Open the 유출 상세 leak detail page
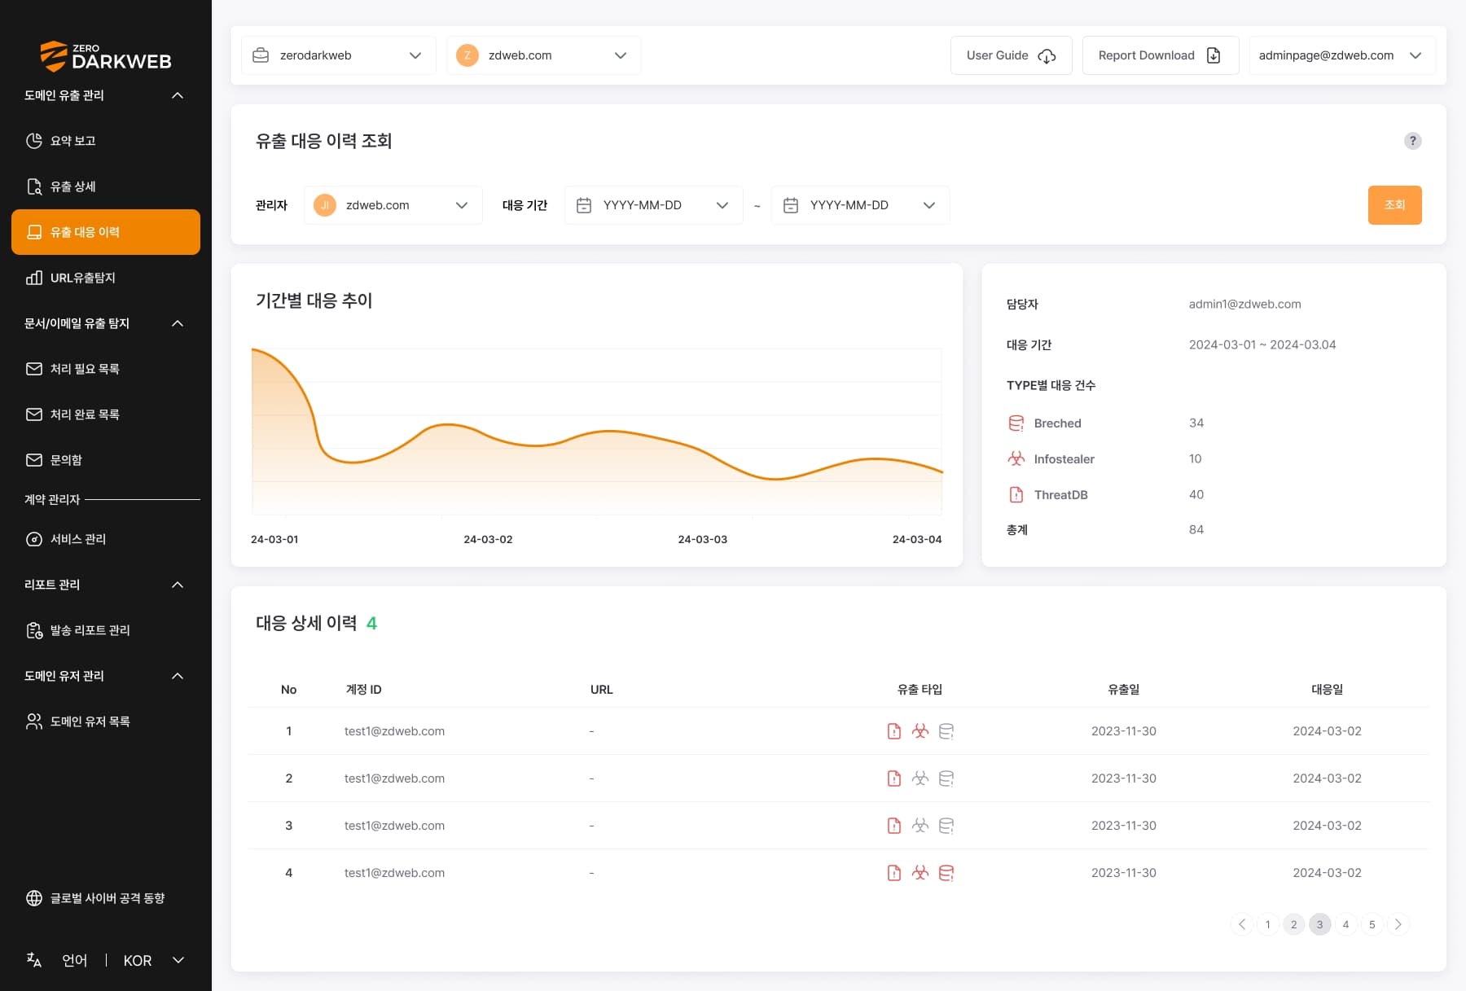1466x991 pixels. coord(106,186)
